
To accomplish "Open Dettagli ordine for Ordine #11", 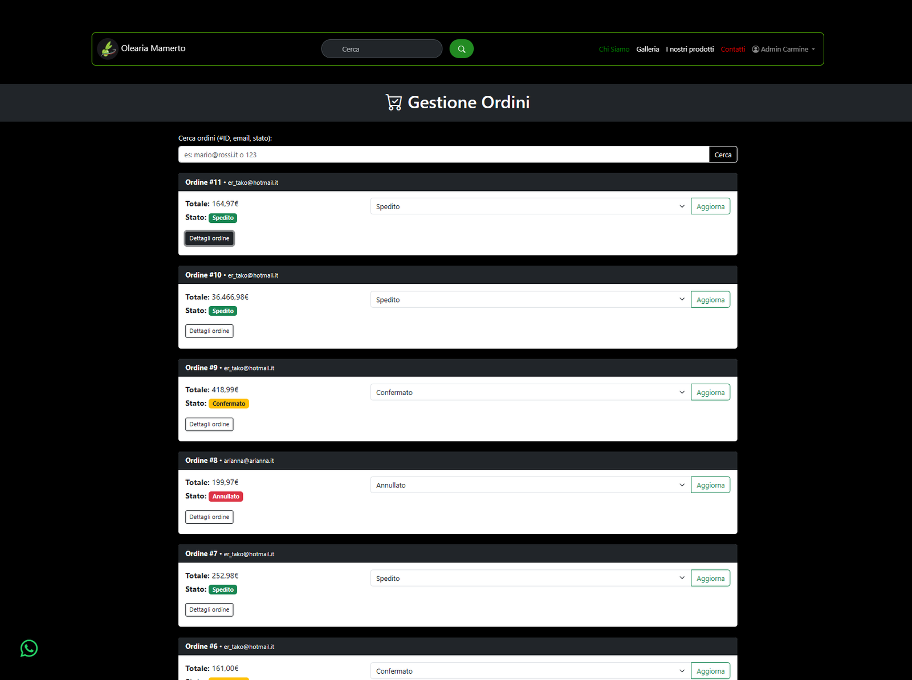I will click(x=209, y=238).
